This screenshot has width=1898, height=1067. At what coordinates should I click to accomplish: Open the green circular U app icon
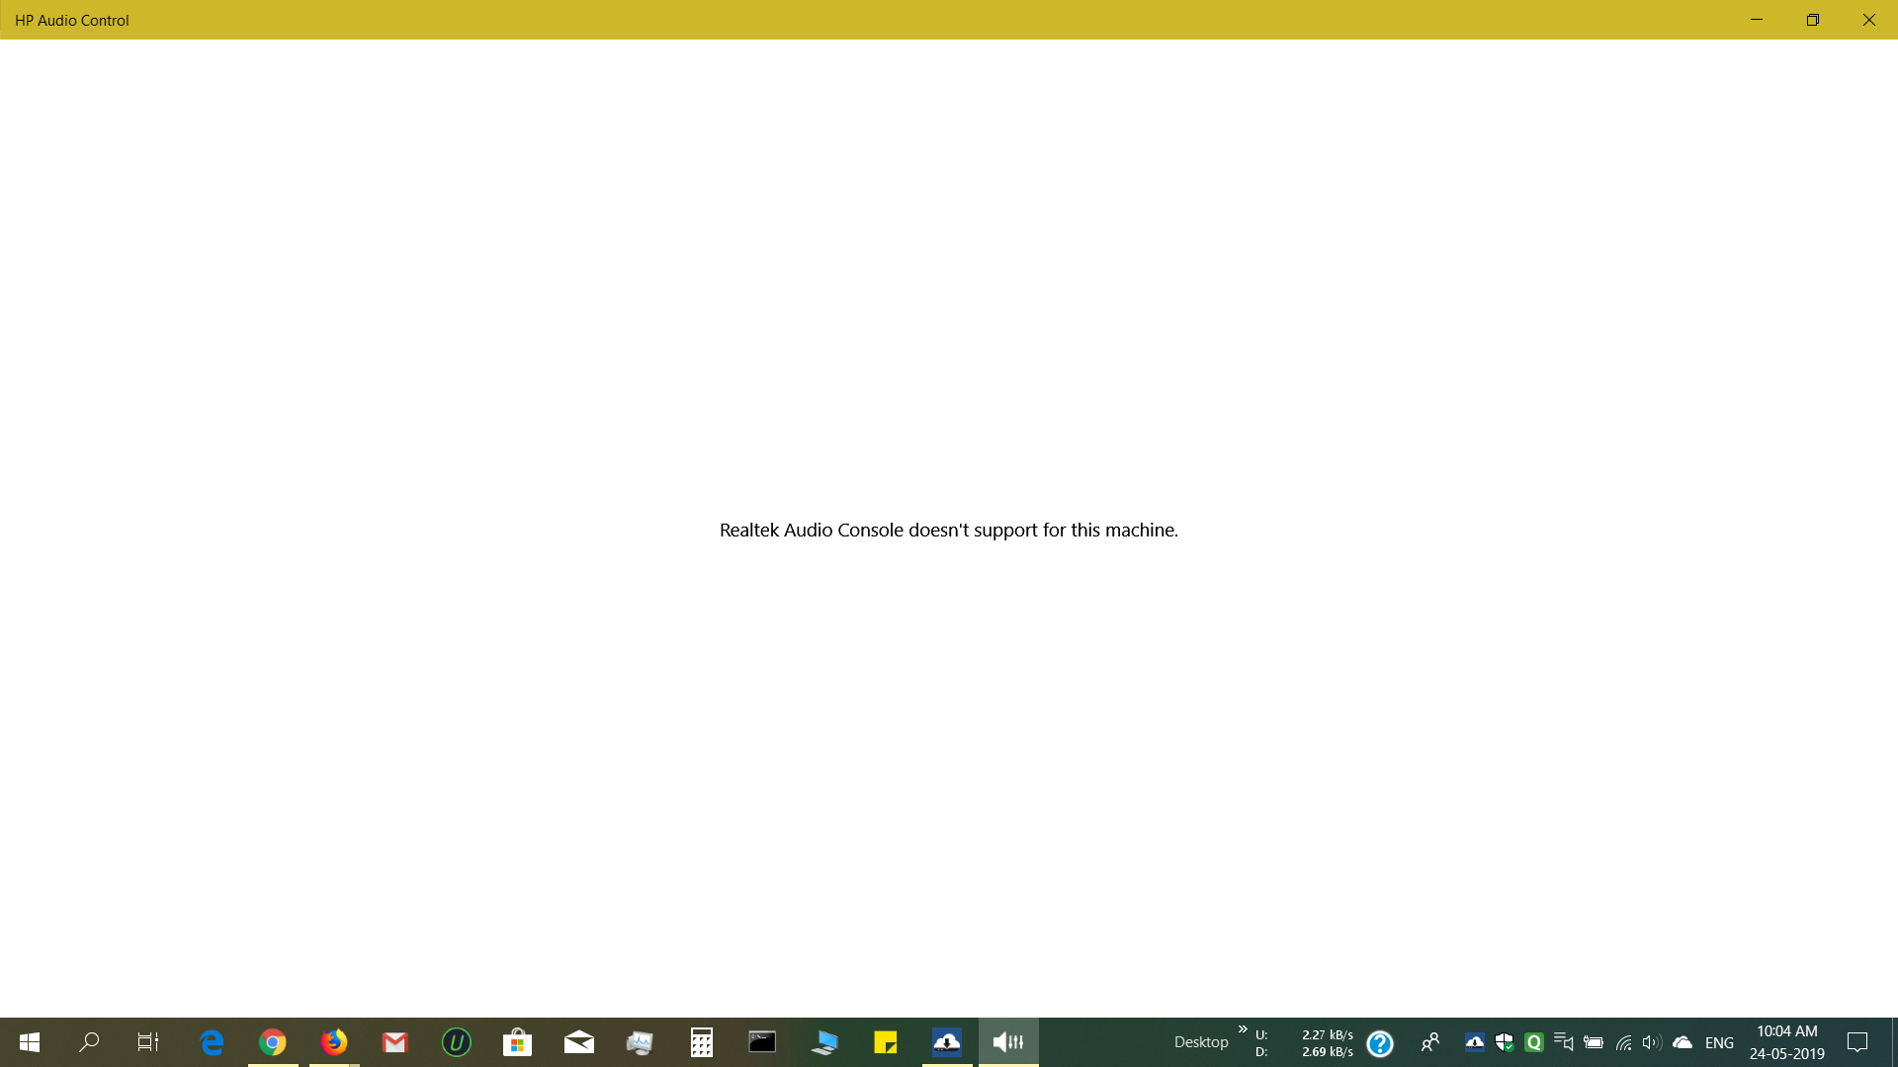[457, 1042]
